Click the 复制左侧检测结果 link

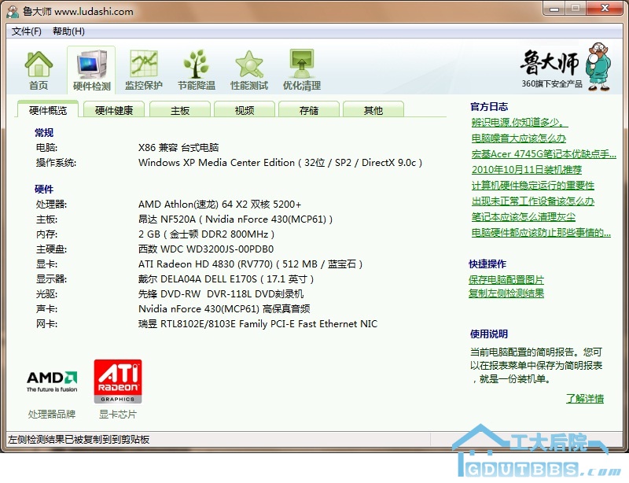pyautogui.click(x=506, y=293)
